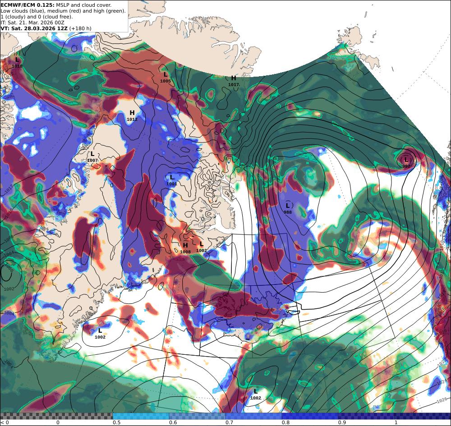Select the H 1012 high pressure marker

[132, 115]
